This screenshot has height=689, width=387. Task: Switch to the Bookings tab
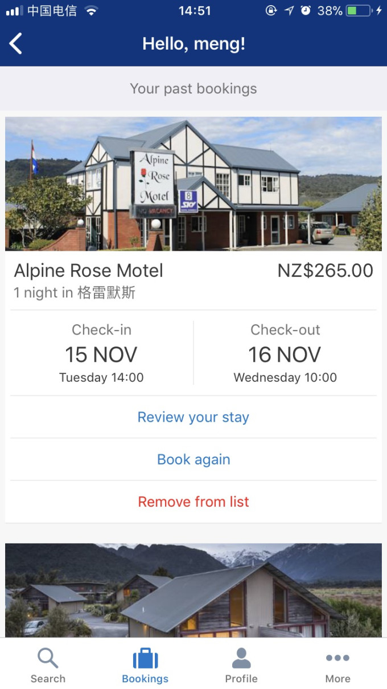click(145, 665)
